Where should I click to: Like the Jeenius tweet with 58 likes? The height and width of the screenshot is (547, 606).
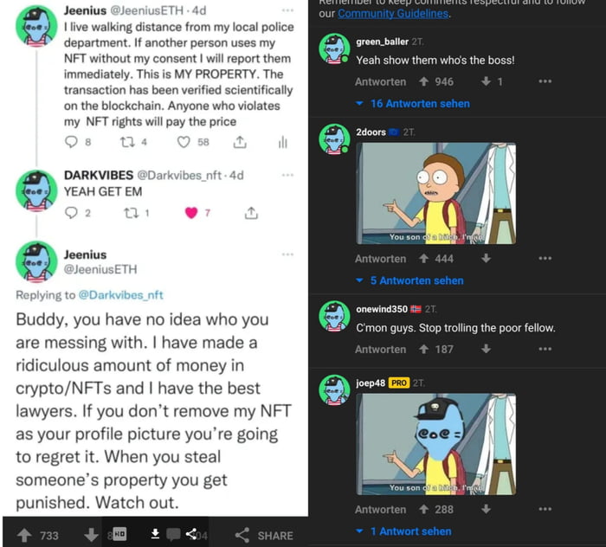pos(184,142)
